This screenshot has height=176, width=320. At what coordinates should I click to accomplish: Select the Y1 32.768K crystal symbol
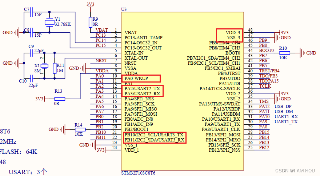[x=49, y=22]
